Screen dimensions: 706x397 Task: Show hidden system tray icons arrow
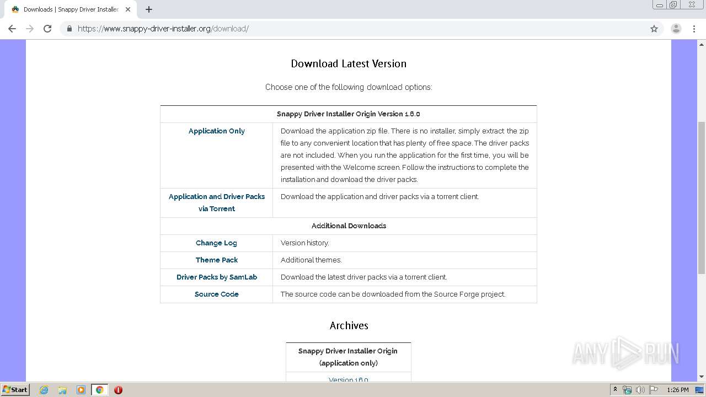point(615,389)
